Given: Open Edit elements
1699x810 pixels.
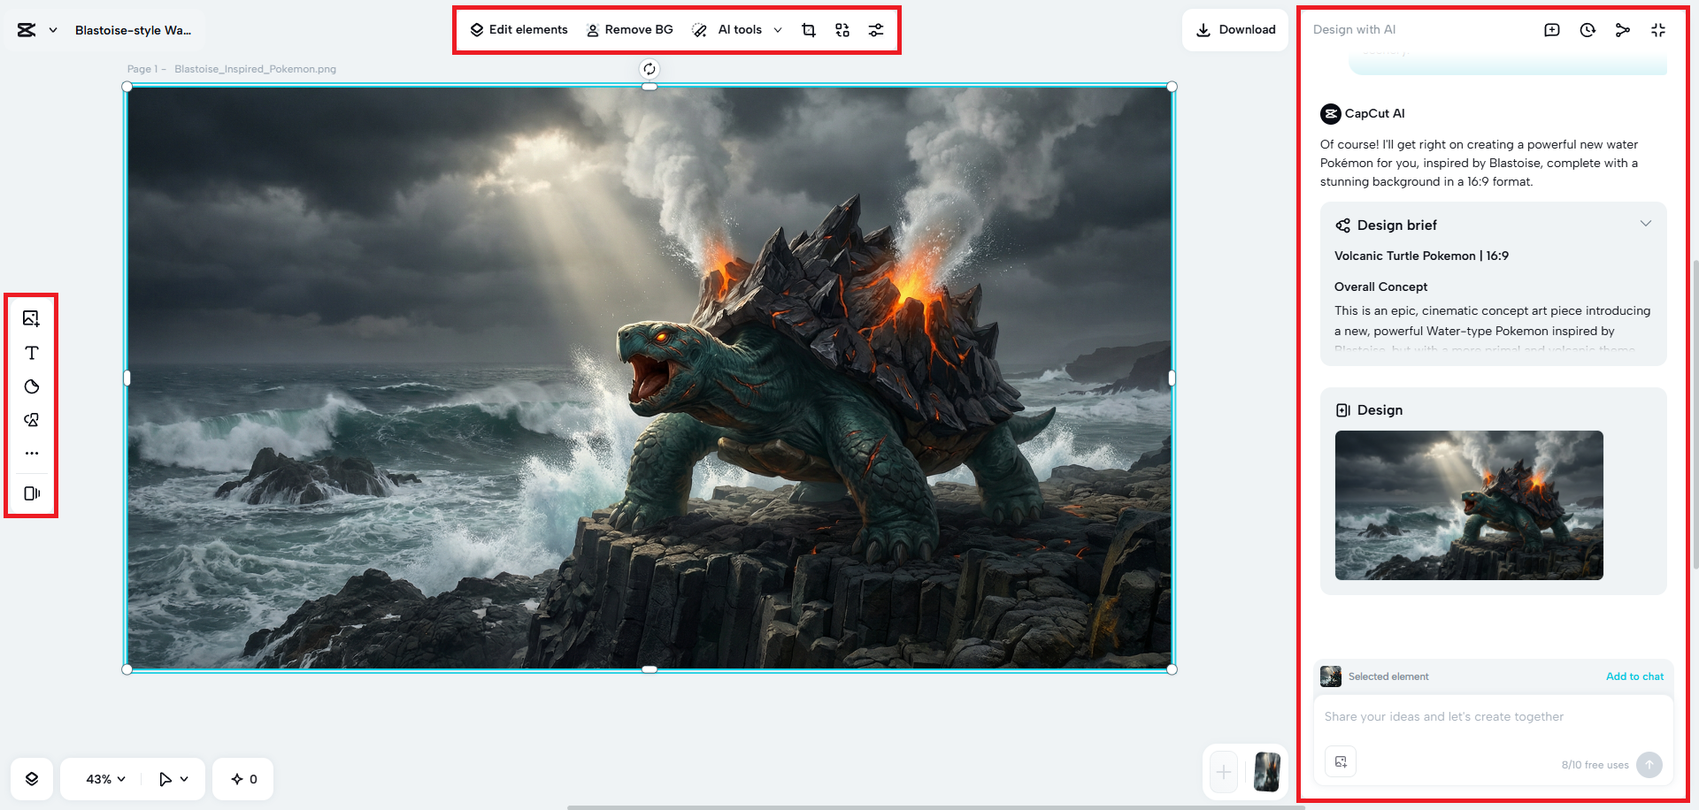Looking at the screenshot, I should tap(519, 30).
